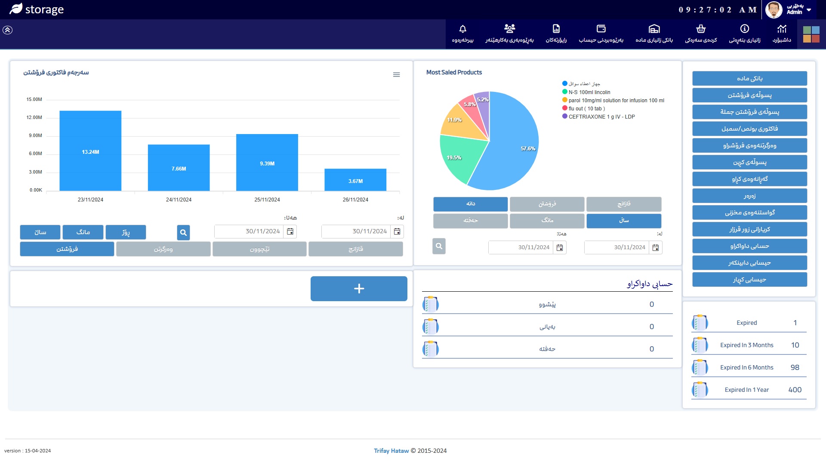Toggle the pie chart filter to فرۆشتن
The image size is (826, 464).
(547, 204)
